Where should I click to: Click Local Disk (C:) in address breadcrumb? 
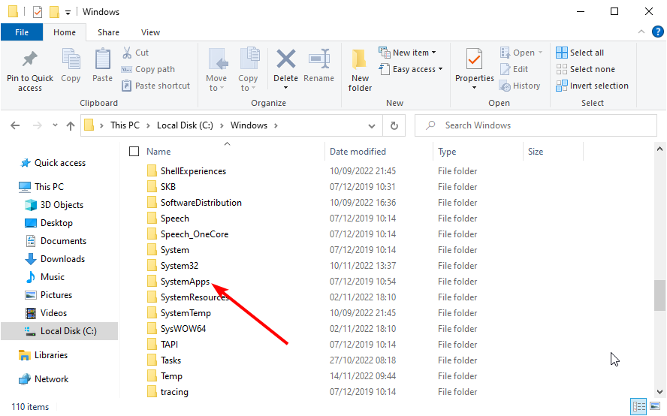click(x=185, y=125)
